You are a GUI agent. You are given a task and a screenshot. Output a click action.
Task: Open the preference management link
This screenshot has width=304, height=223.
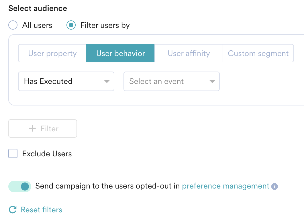(225, 186)
